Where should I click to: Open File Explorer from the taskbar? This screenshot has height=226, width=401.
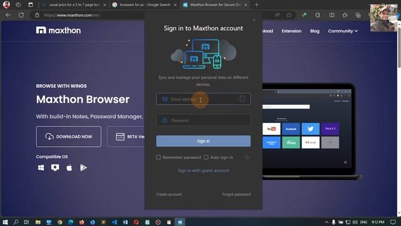pos(38,222)
